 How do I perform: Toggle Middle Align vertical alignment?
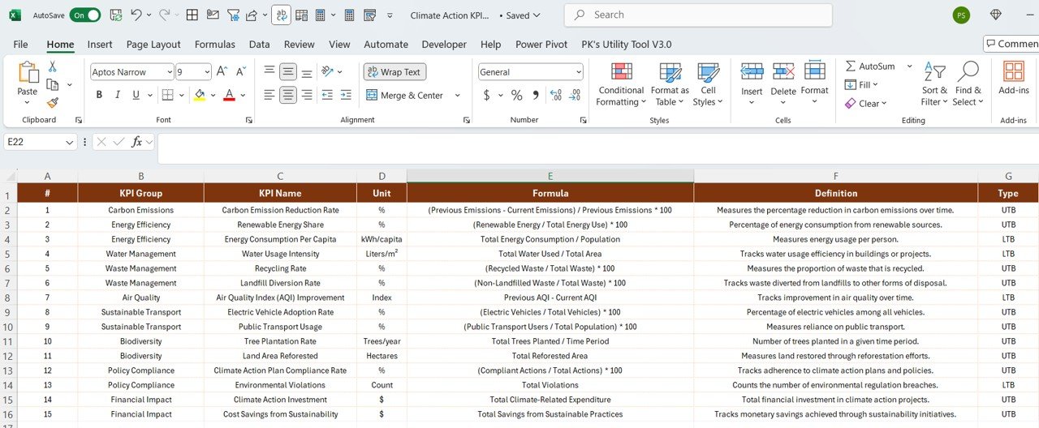click(288, 72)
